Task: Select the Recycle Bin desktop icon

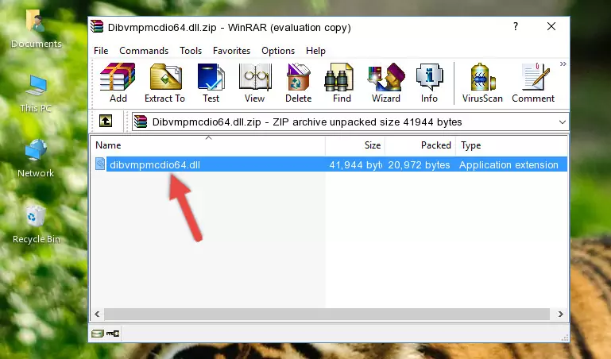Action: click(37, 225)
